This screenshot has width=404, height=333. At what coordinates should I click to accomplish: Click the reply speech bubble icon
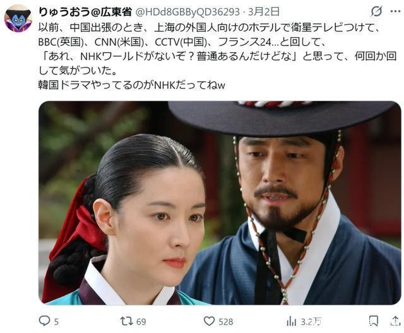(x=44, y=321)
